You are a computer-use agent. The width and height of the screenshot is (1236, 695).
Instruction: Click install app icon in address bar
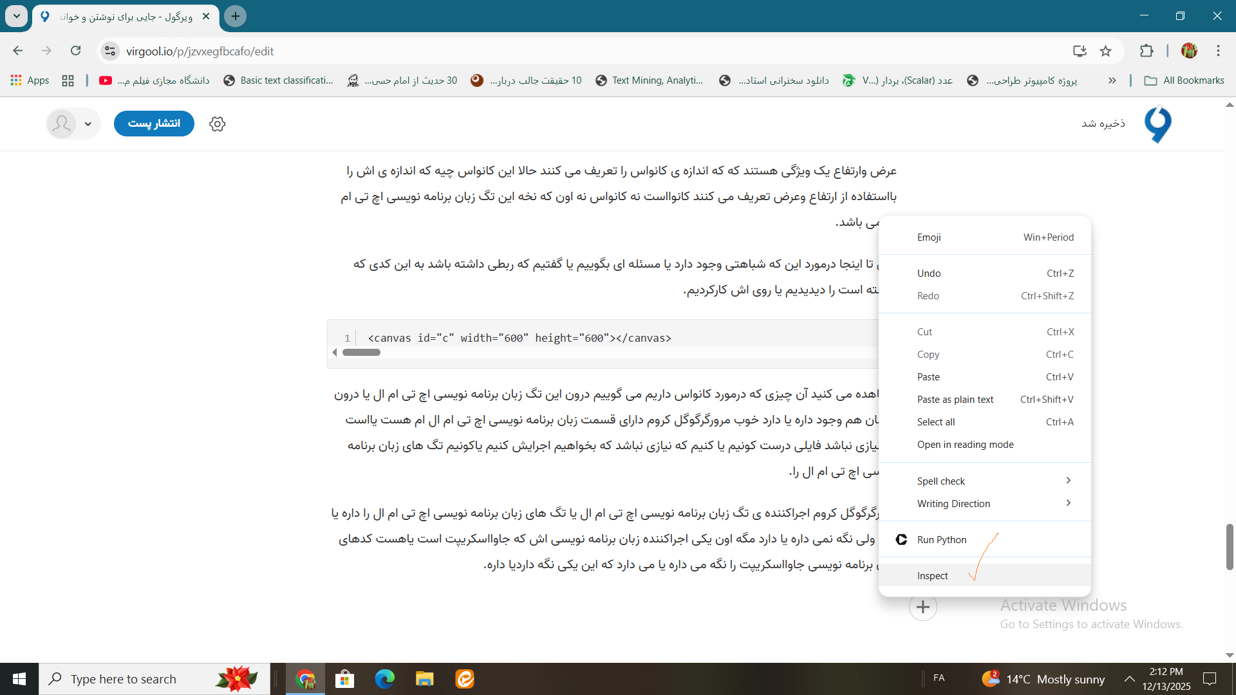coord(1080,51)
